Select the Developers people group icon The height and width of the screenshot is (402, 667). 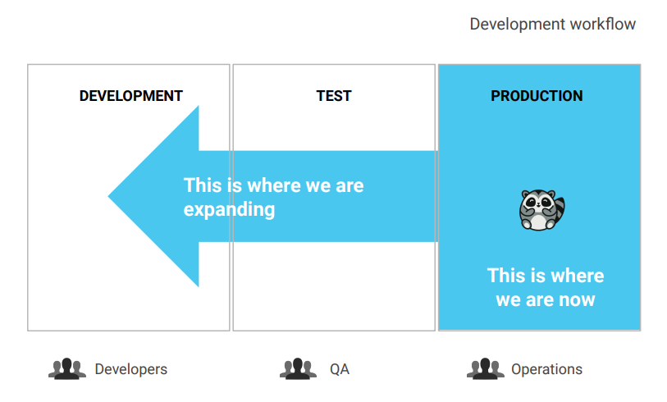click(x=67, y=369)
